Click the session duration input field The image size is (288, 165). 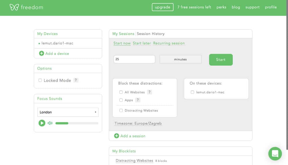134,59
